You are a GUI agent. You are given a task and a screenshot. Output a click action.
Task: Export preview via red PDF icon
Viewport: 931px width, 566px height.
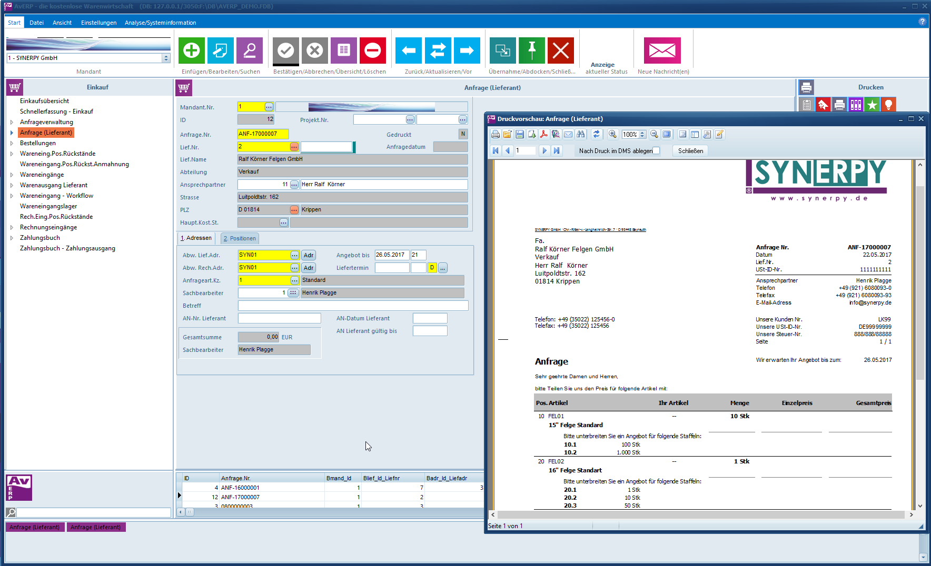click(x=543, y=135)
